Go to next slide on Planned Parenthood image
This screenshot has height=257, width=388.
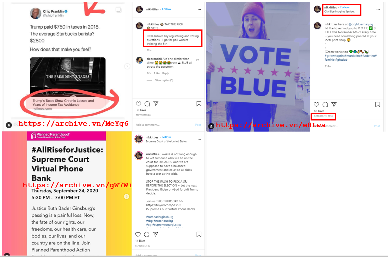(127, 197)
